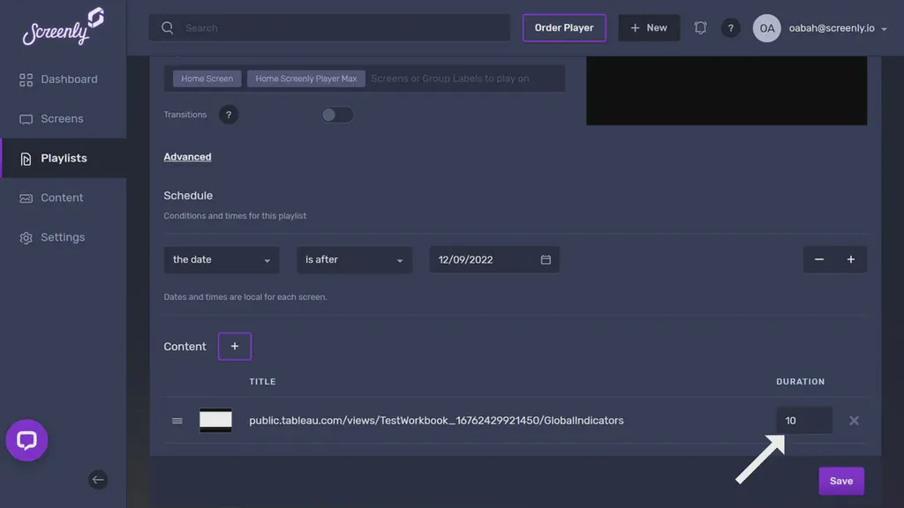Screen dimensions: 904x508
Task: Click the Save button
Action: click(840, 481)
